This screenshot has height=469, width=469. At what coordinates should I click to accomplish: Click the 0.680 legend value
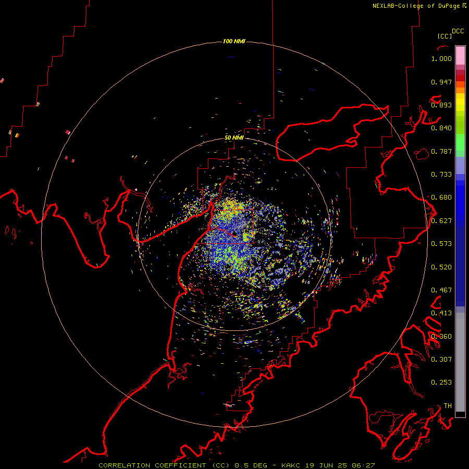tap(441, 198)
